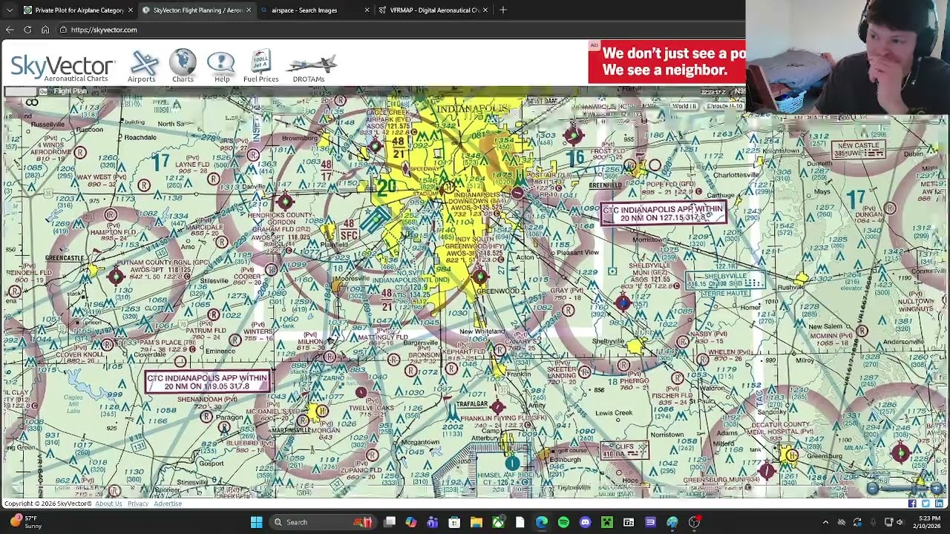The image size is (950, 534).
Task: Open the Xbox app in the taskbar
Action: pos(498,522)
